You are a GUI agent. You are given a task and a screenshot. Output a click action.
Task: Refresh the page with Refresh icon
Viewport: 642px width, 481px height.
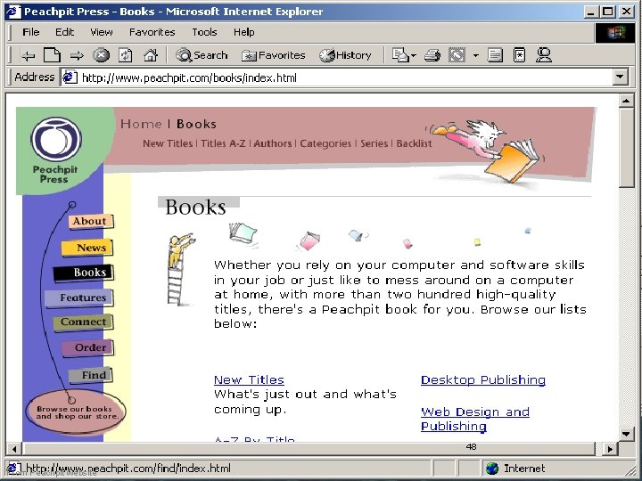point(126,55)
